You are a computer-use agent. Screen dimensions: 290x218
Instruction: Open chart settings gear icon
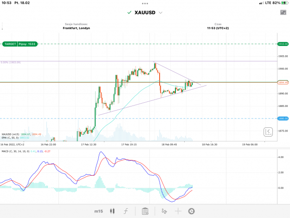coord(192,211)
